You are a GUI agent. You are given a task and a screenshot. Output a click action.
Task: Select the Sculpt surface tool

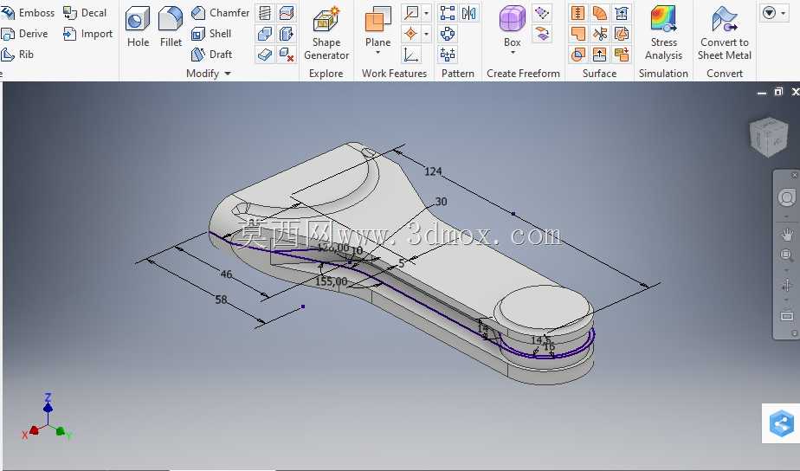point(577,54)
